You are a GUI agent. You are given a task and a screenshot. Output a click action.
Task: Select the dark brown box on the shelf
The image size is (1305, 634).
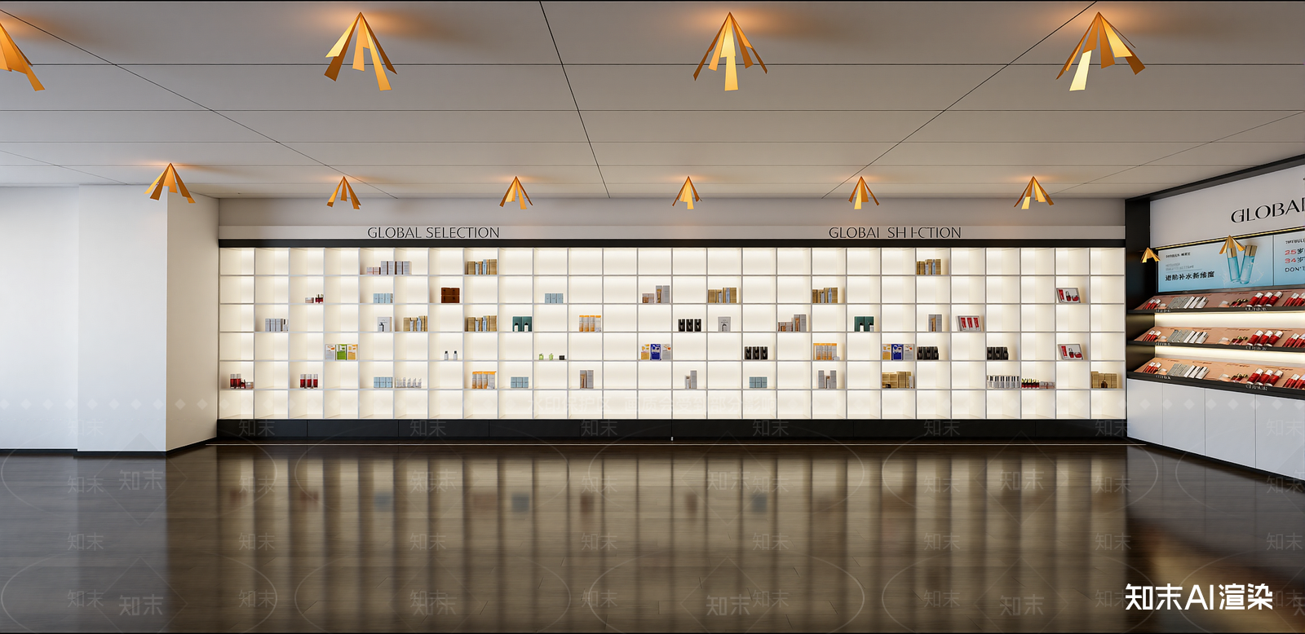point(450,295)
